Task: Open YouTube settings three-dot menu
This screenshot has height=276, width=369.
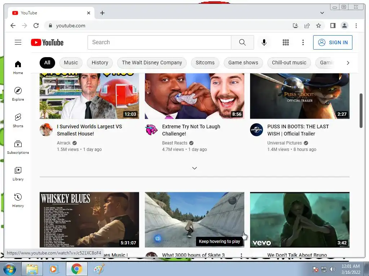Action: pyautogui.click(x=303, y=42)
